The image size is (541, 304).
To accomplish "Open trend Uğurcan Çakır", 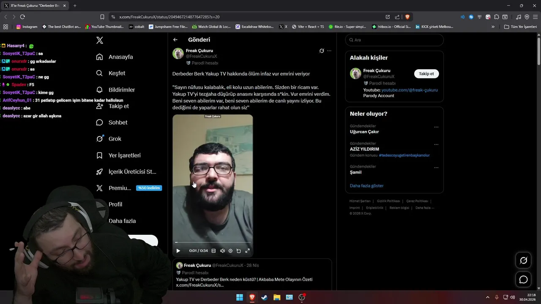I will pyautogui.click(x=364, y=132).
